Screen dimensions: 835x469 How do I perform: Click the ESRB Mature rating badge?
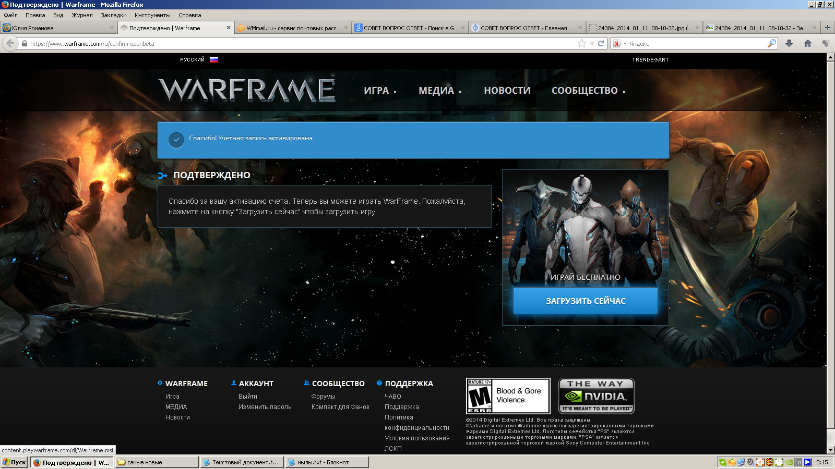[508, 396]
